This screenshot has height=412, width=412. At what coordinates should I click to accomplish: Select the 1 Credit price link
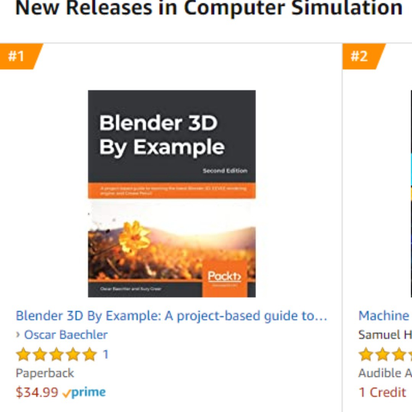[x=383, y=392]
